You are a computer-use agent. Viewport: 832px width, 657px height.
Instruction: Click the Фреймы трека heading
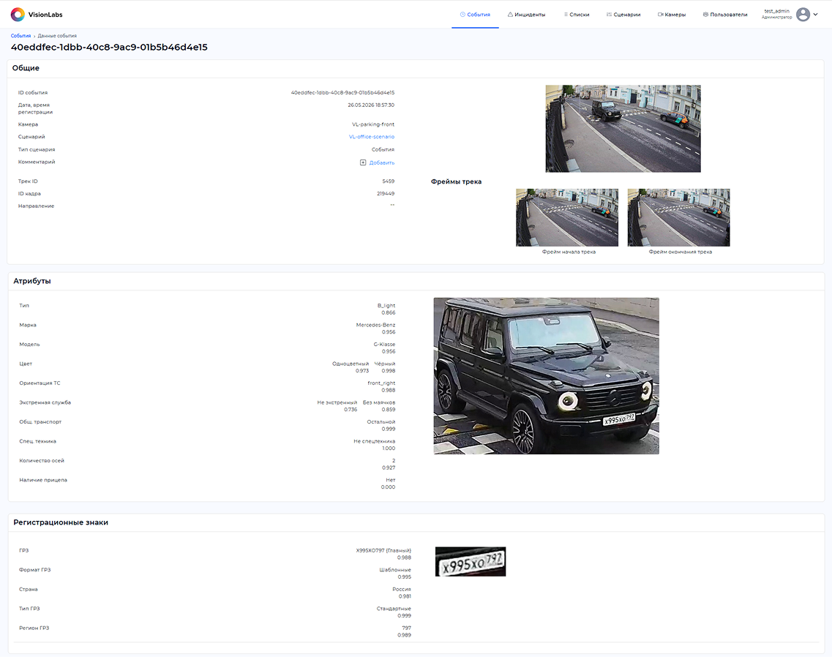[457, 181]
